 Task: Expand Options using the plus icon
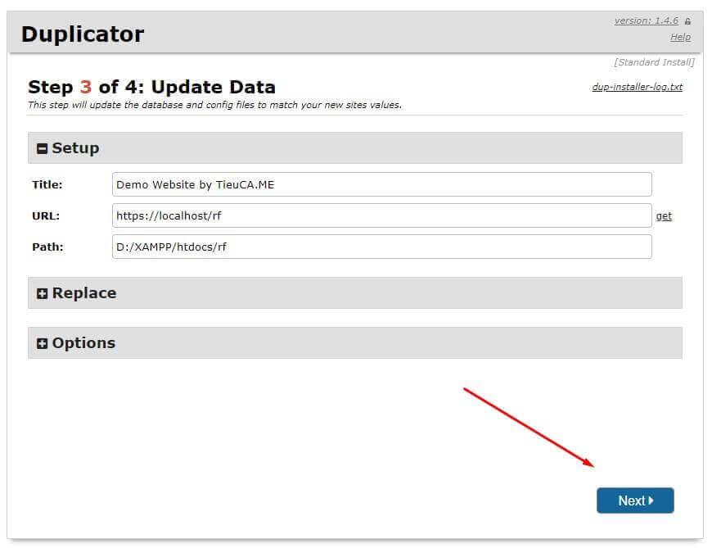[x=42, y=343]
